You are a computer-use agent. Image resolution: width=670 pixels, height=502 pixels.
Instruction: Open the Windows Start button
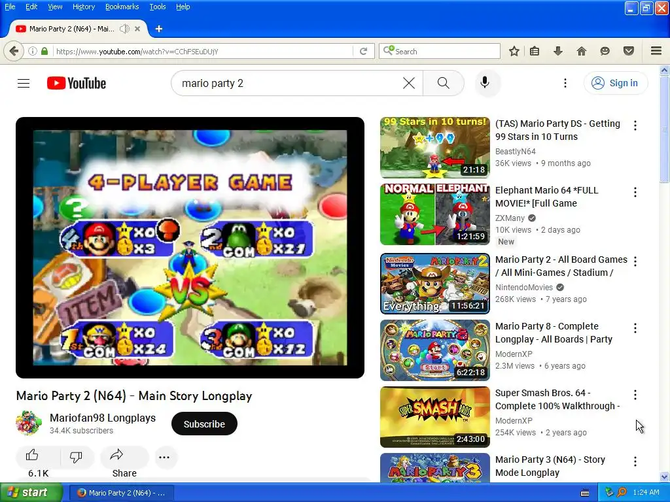click(31, 492)
